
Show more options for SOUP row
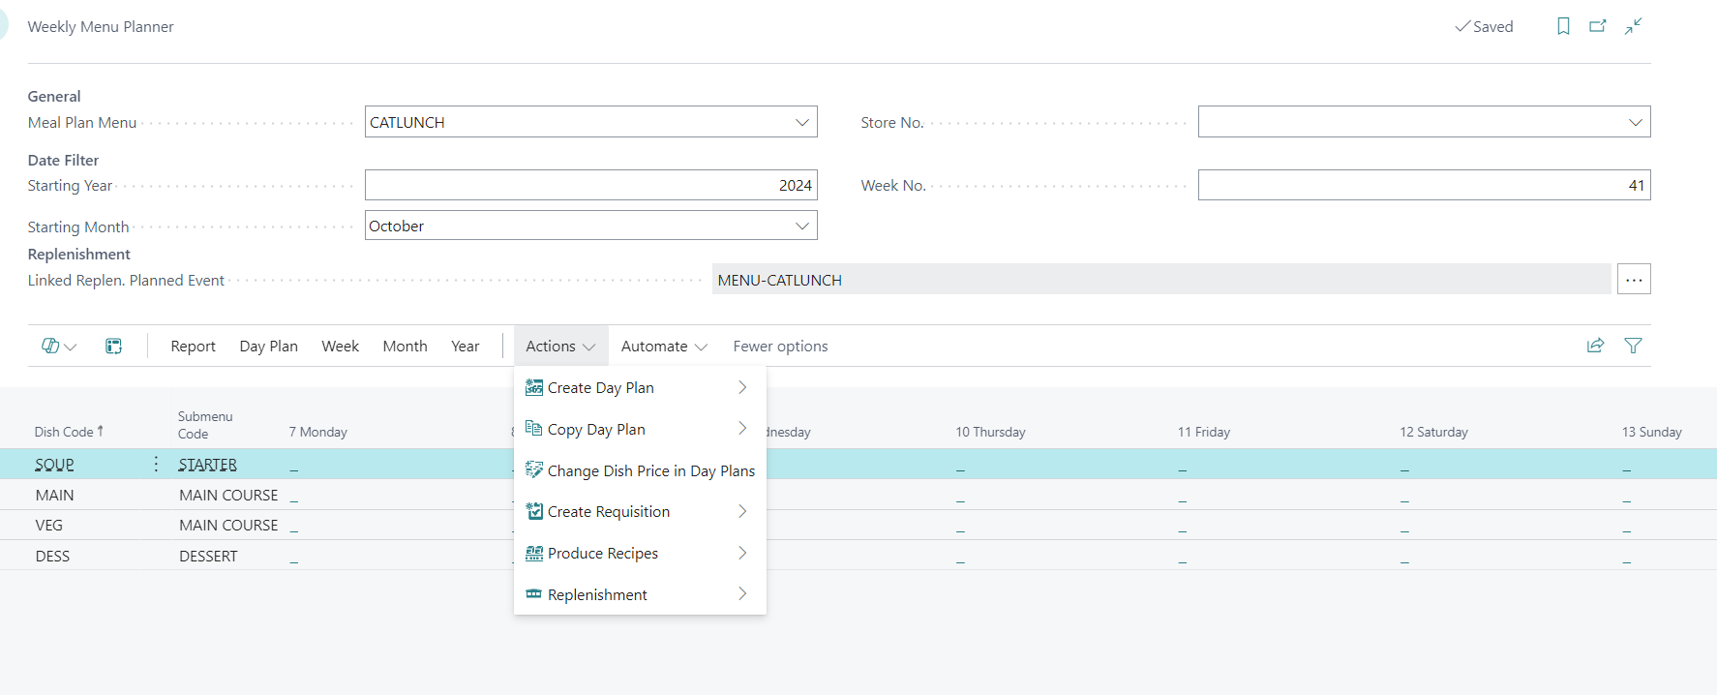(156, 465)
